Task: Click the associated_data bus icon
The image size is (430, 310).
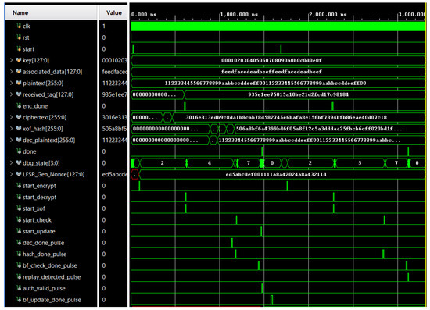Action: pyautogui.click(x=19, y=72)
